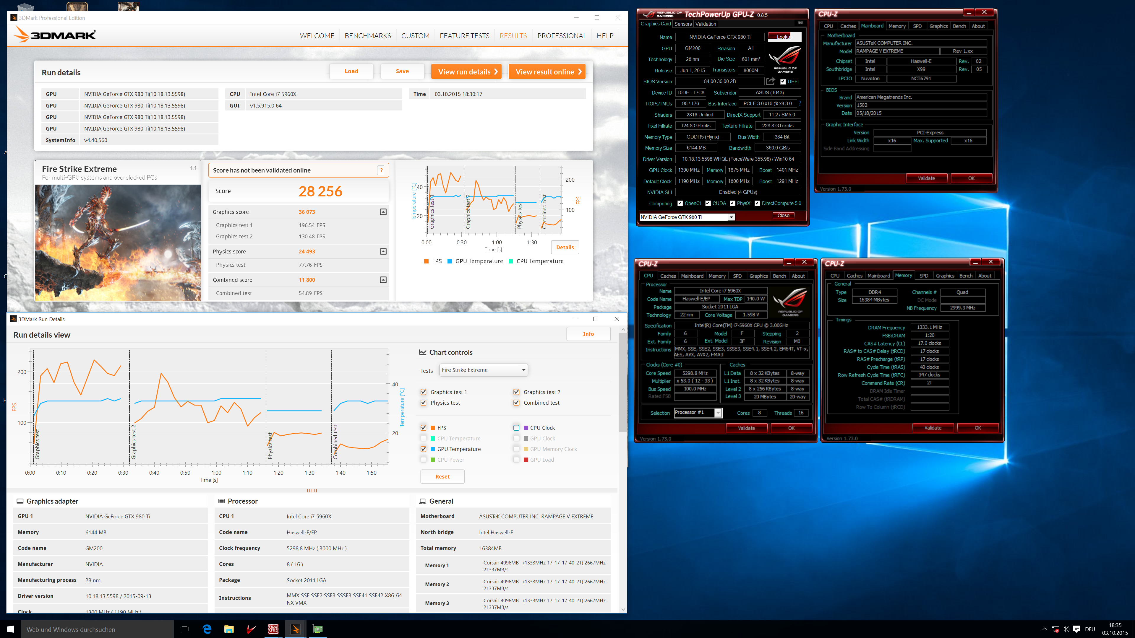Screen dimensions: 1135x638
Task: Launch Microsoft Edge from the taskbar
Action: click(207, 629)
